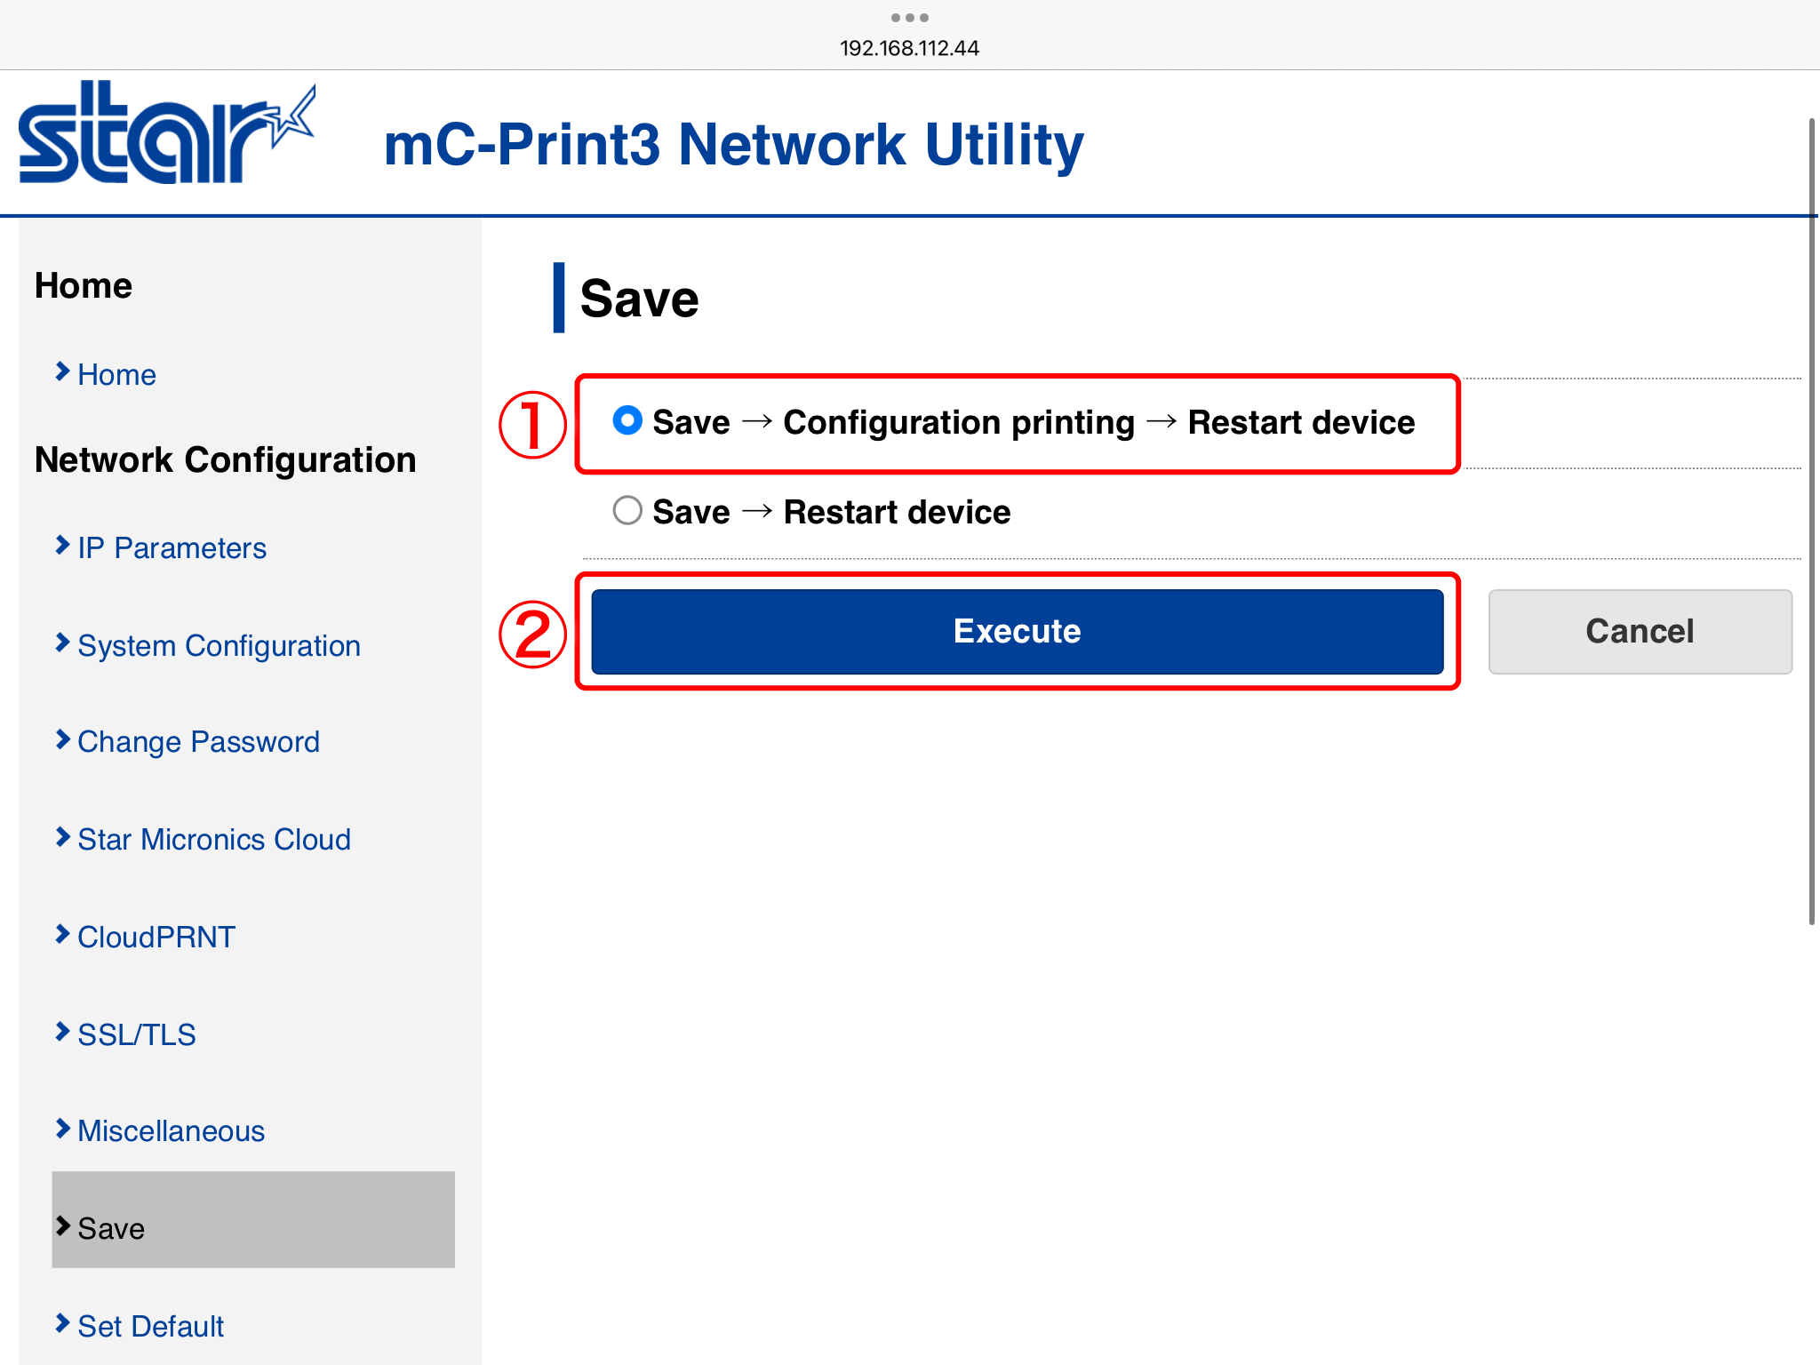Select Save, Configuration printing, Restart device option

click(x=627, y=420)
